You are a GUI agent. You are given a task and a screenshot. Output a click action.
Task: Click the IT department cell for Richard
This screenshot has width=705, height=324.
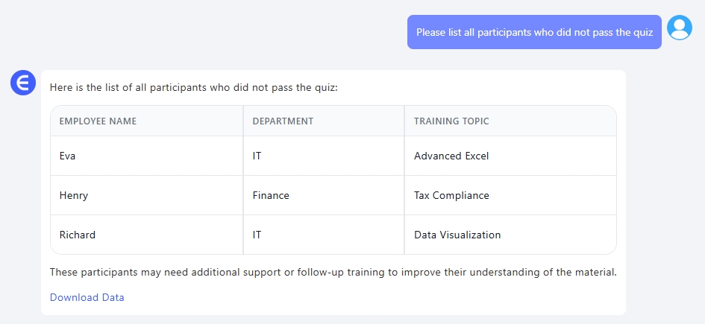[x=257, y=235]
